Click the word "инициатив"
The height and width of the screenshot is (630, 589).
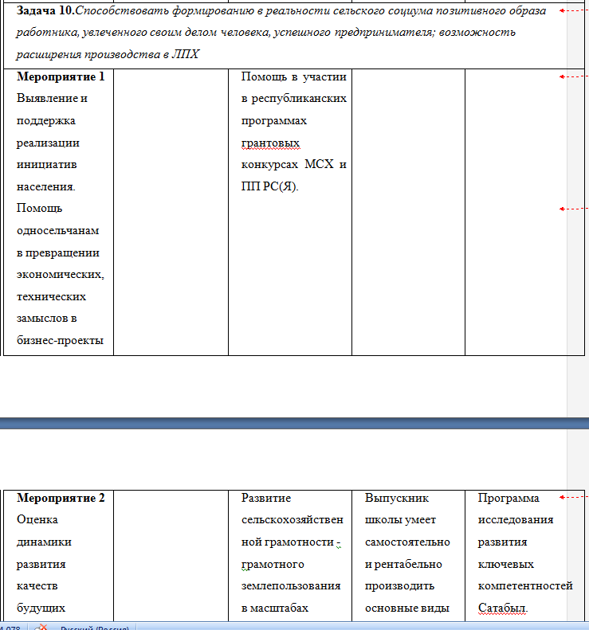pos(47,164)
